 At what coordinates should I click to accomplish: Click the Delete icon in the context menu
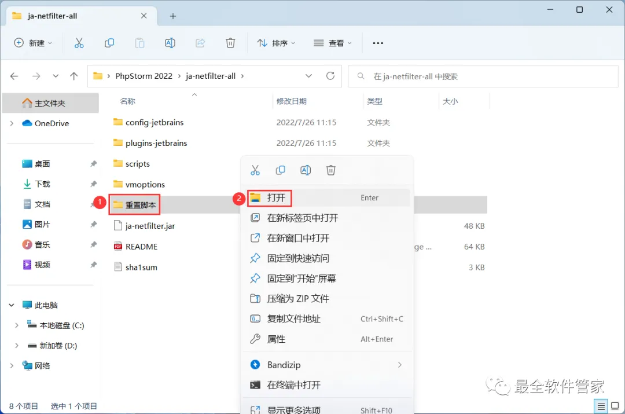click(331, 170)
